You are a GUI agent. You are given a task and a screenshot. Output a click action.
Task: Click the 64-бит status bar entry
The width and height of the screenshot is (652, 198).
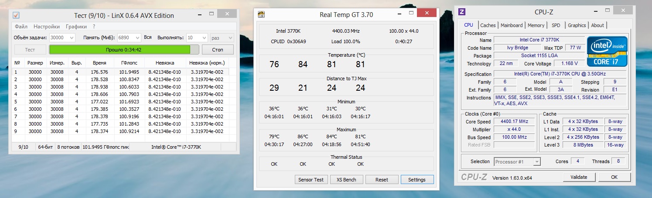click(x=45, y=147)
